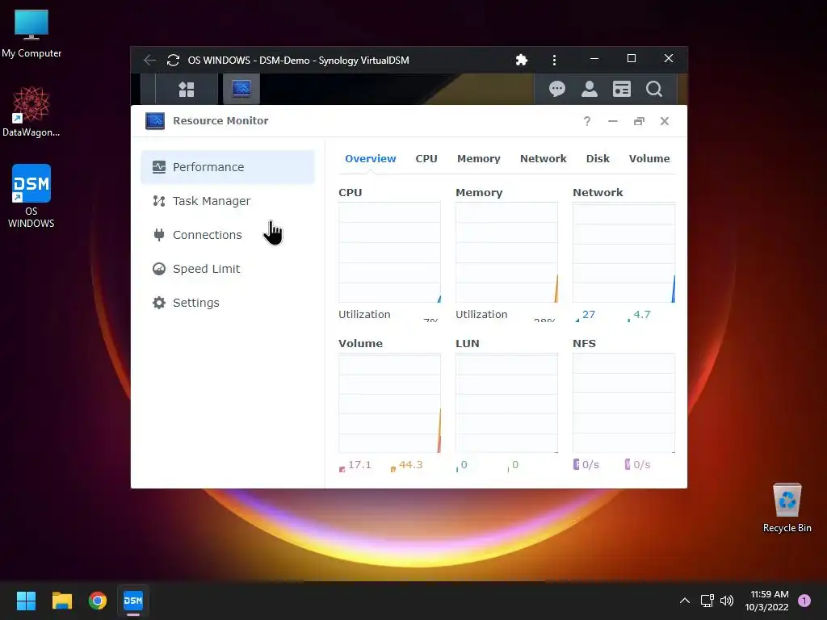This screenshot has width=827, height=620.
Task: Open network status tray icon
Action: [x=707, y=601]
